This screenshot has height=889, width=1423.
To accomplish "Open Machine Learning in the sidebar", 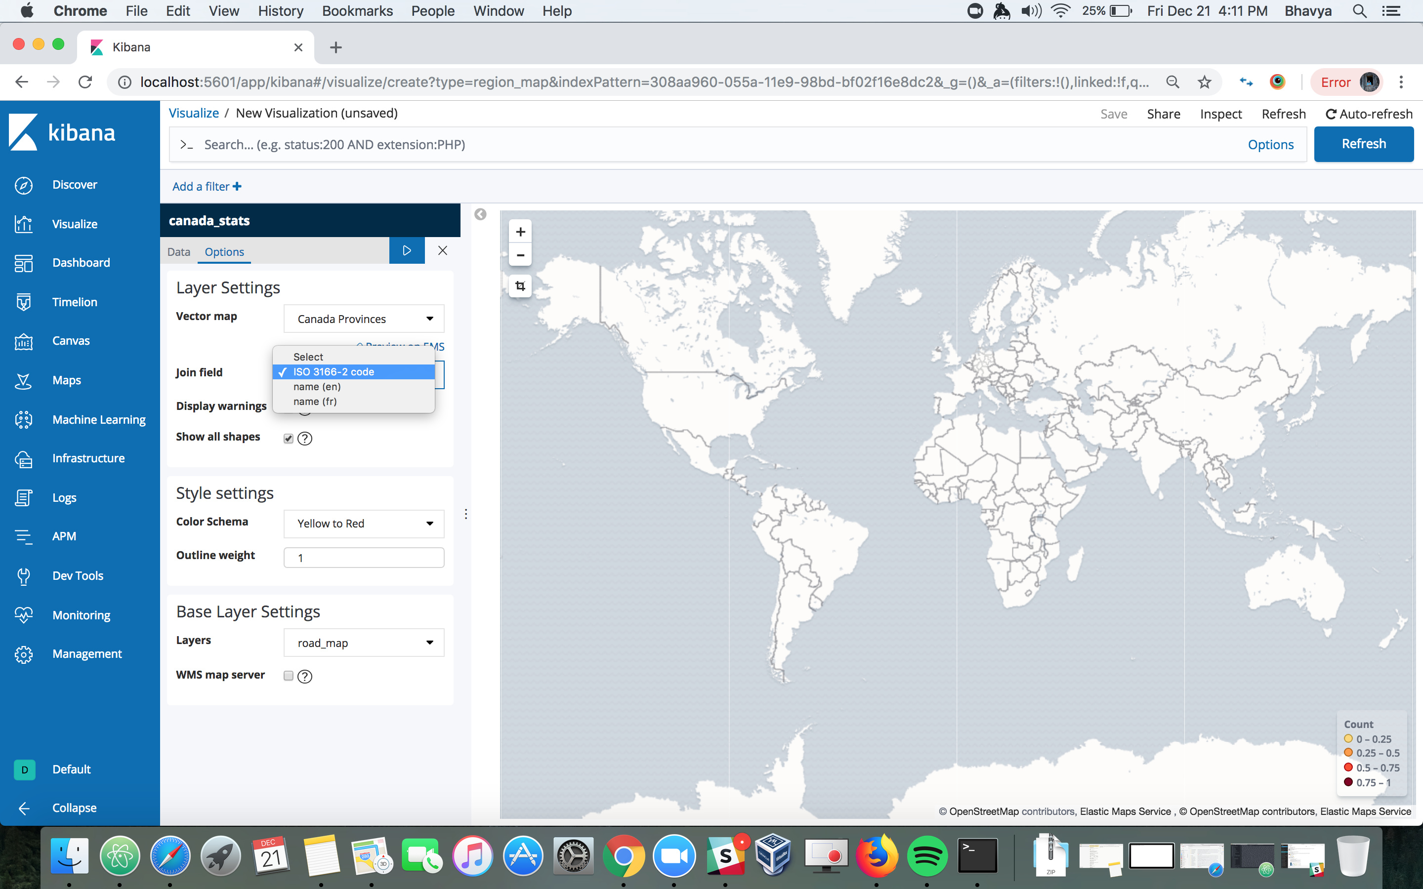I will click(98, 419).
